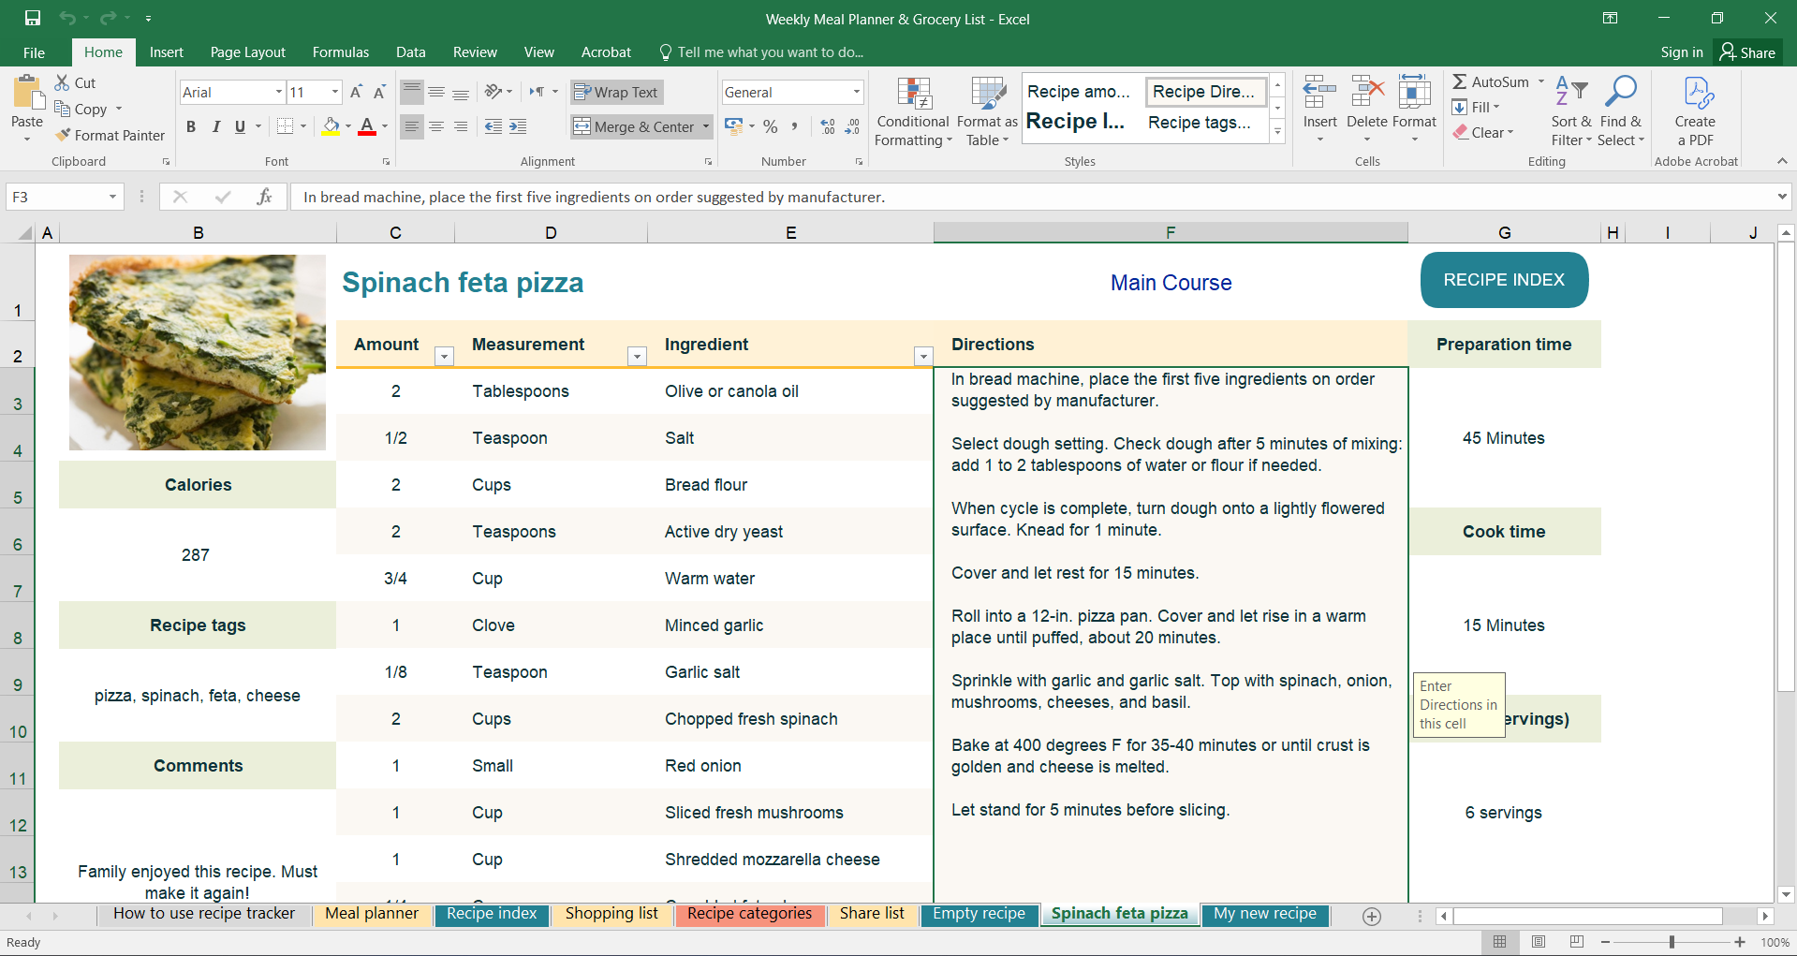The image size is (1797, 956).
Task: Open Sort & Filter tool
Action: pos(1570,112)
